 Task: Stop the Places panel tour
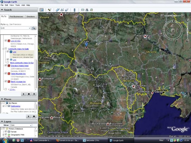[34, 116]
